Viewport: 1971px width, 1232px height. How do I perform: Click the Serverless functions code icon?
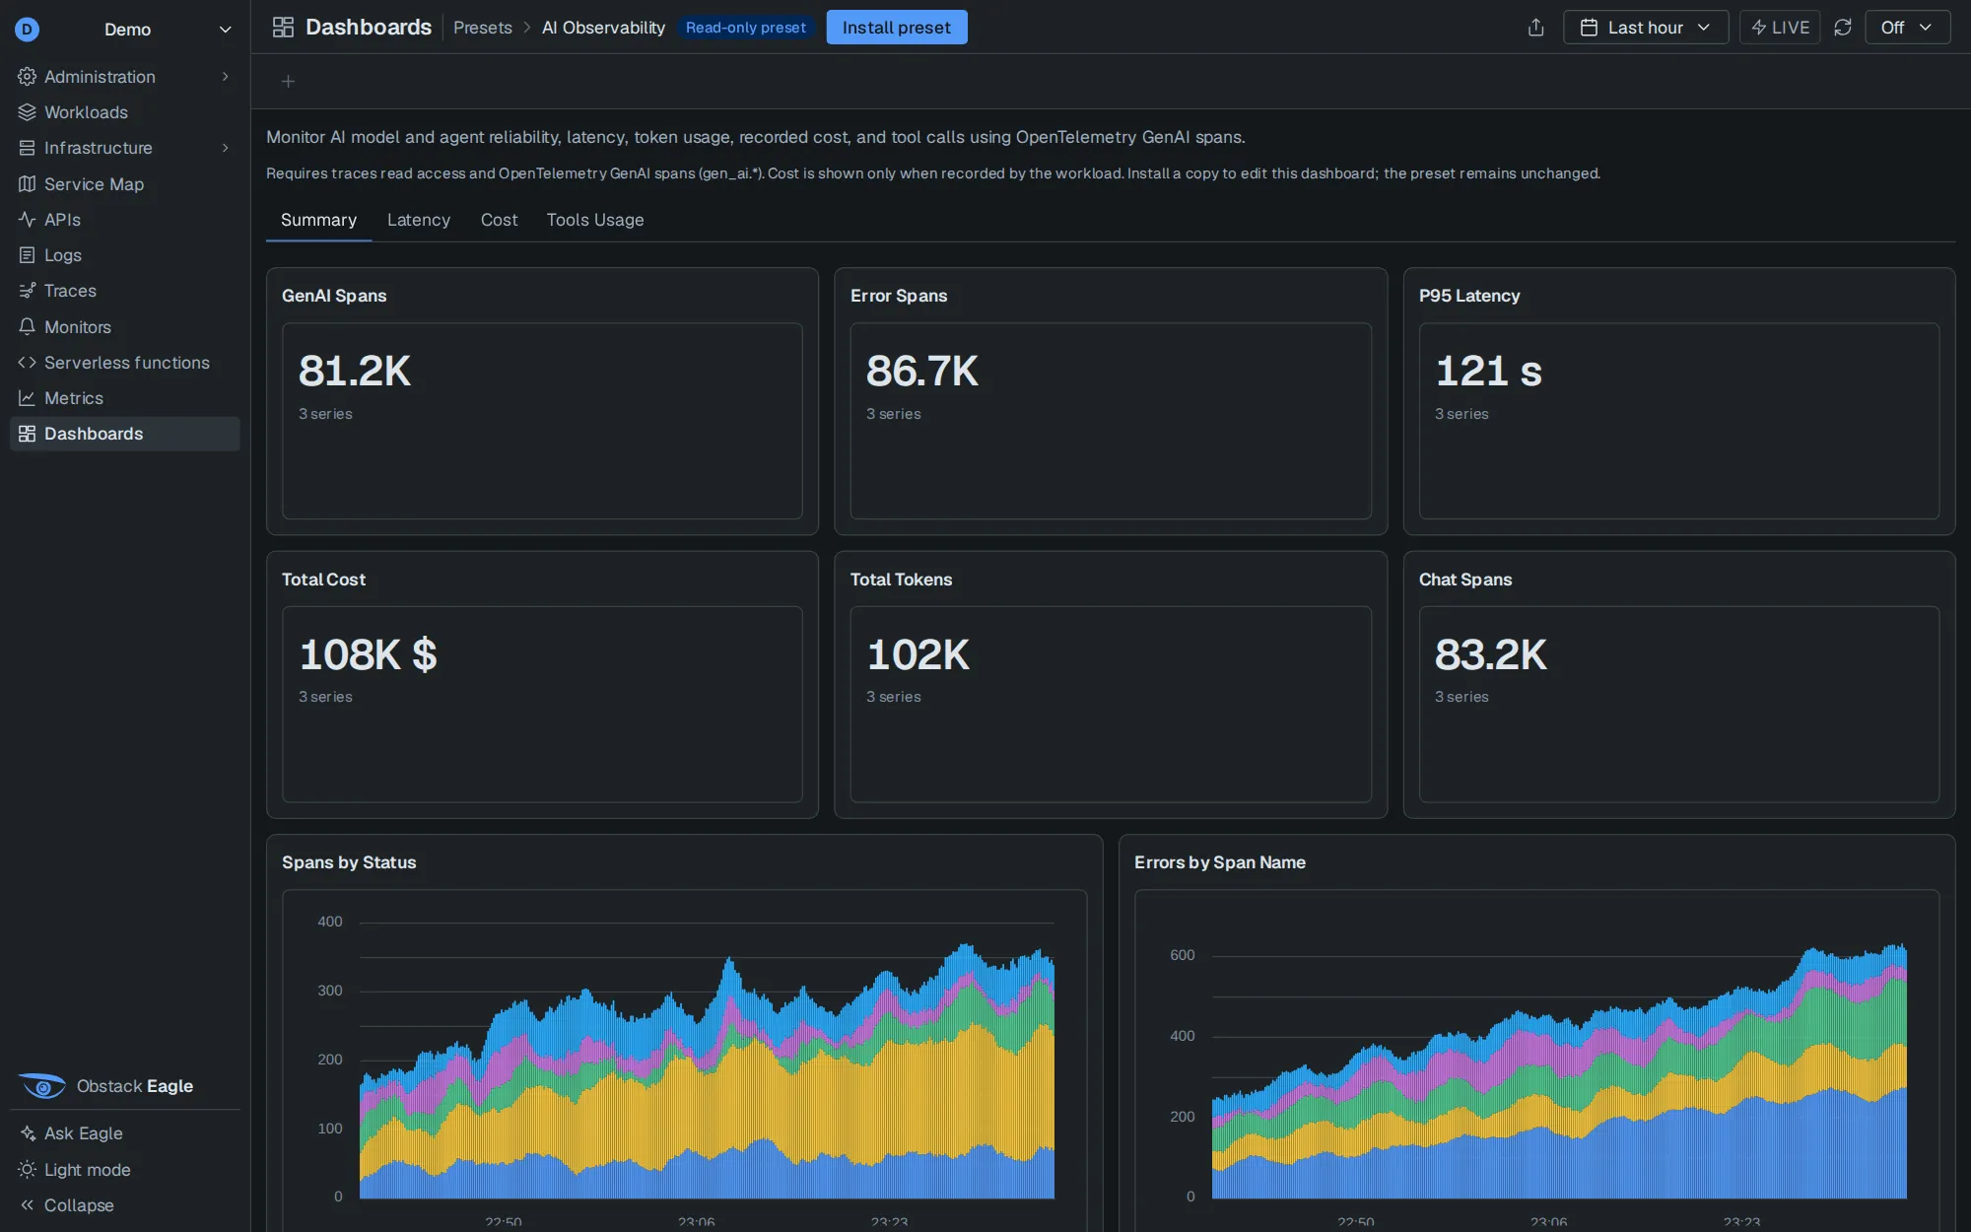[x=27, y=363]
